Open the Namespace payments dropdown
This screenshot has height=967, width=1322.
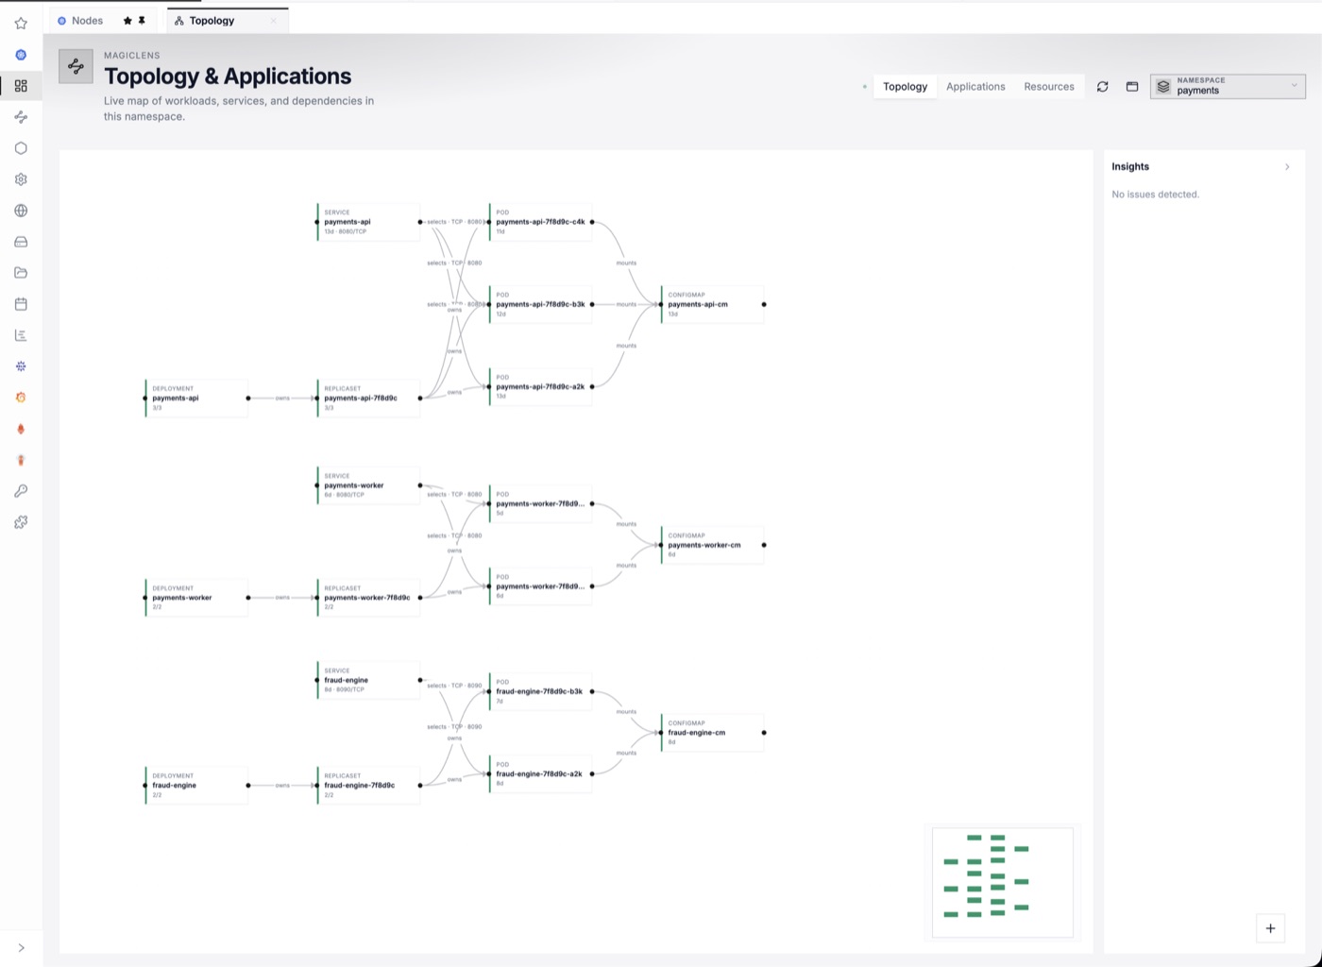coord(1228,86)
